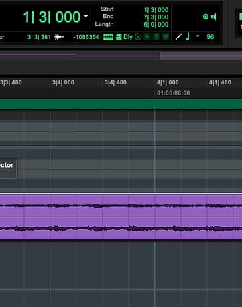Click the sample value -1086354
This screenshot has height=307, width=242.
tap(86, 37)
